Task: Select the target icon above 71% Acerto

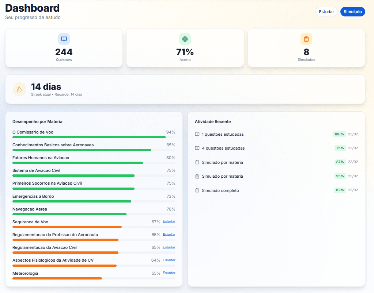Action: 185,39
